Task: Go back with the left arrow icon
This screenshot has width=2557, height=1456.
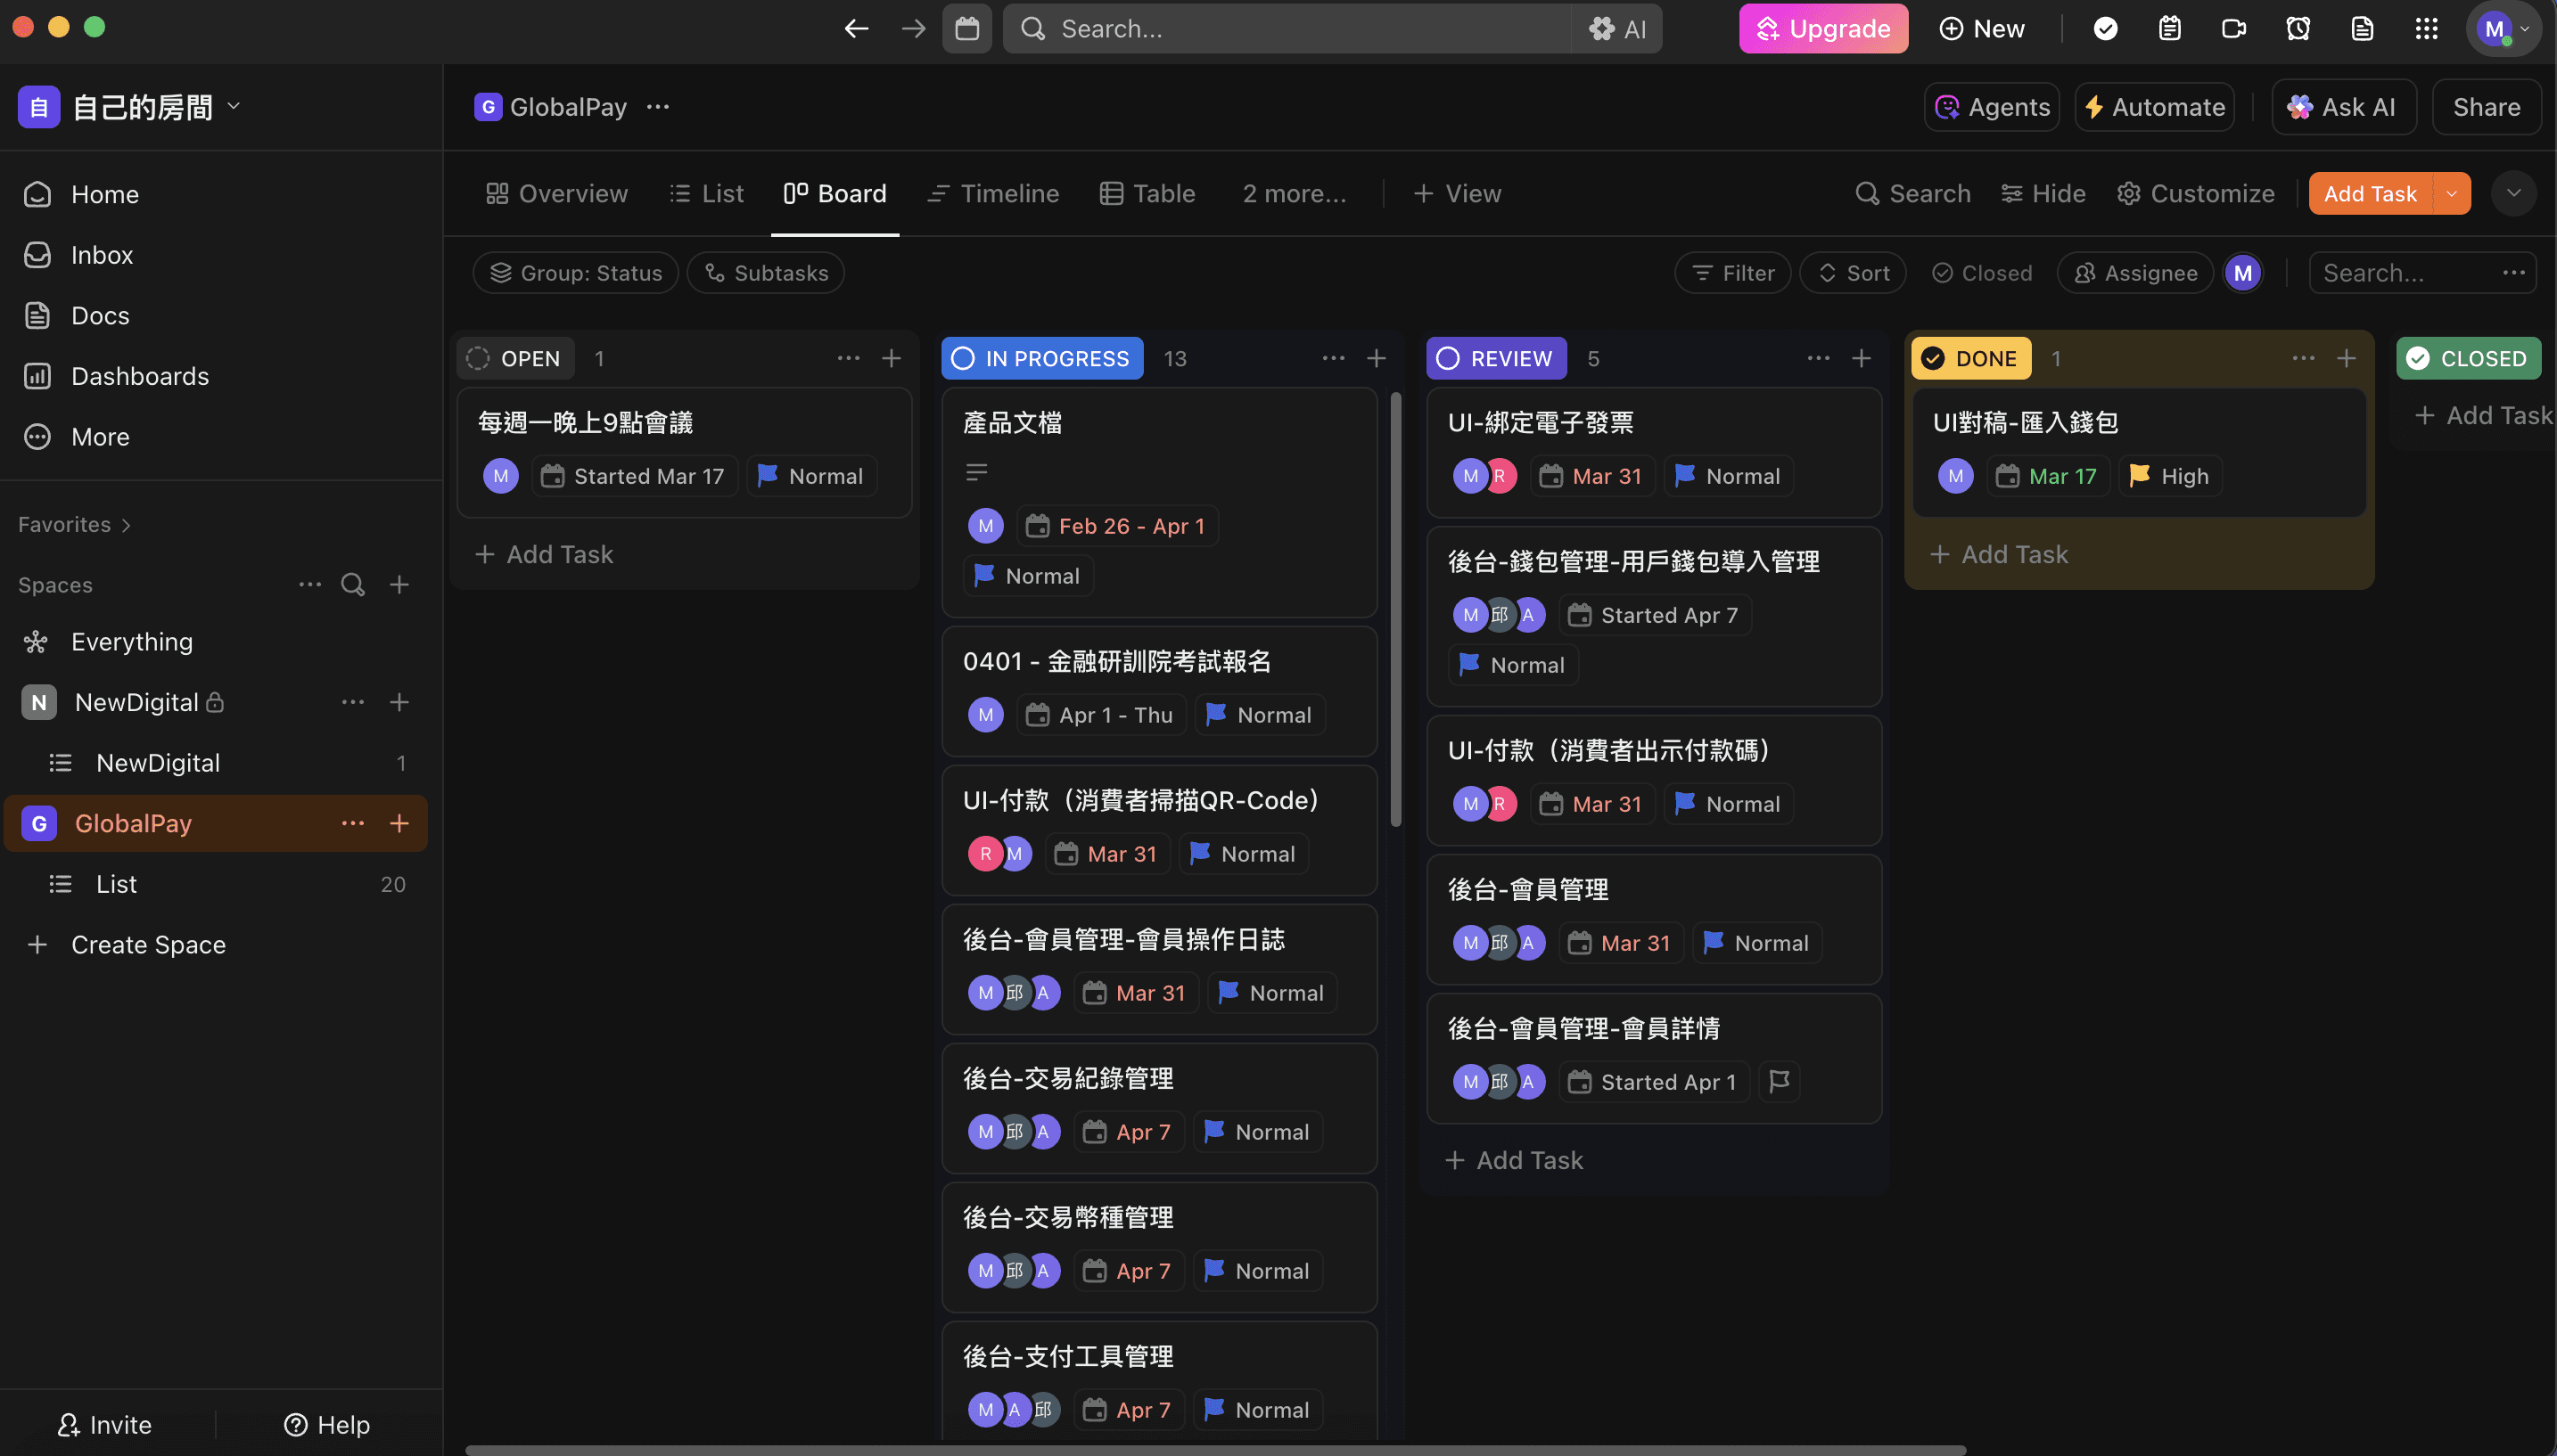Action: click(855, 28)
